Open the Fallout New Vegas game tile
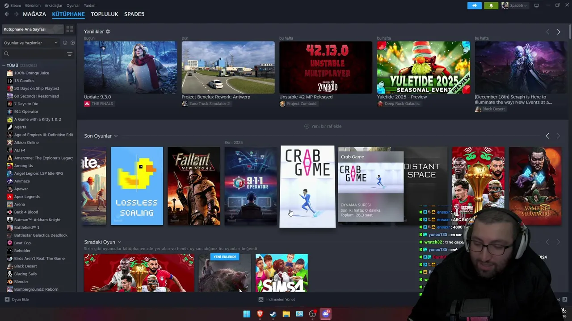Viewport: 572px width, 321px height. coord(193,186)
